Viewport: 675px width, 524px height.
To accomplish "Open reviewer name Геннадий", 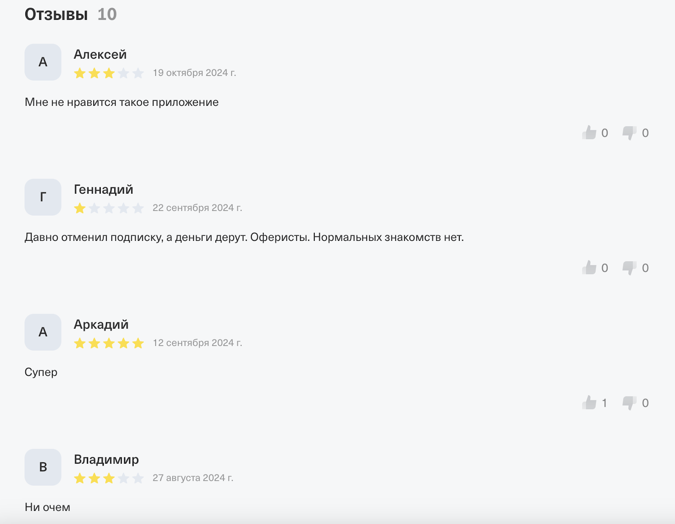I will pos(103,189).
